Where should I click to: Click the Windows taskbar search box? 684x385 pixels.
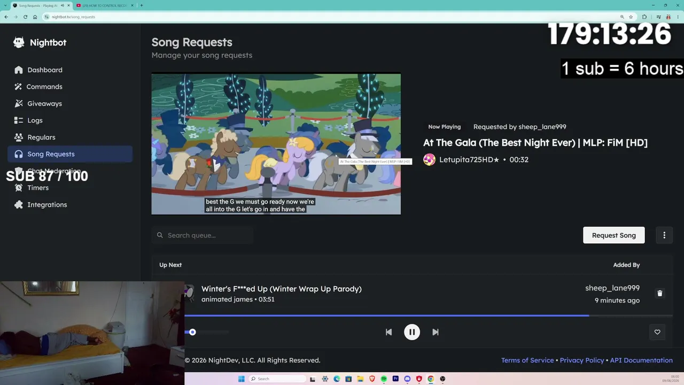[278, 379]
